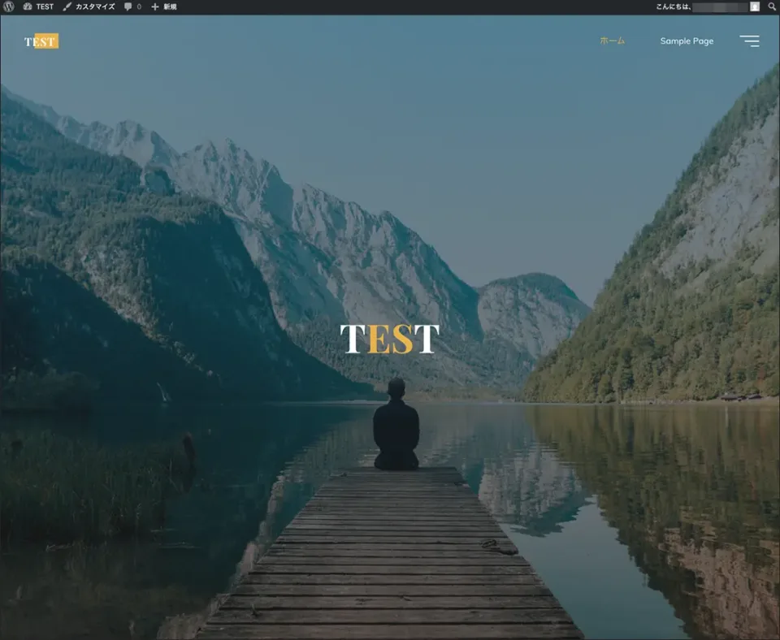Open the WordPress logo menu
The width and height of the screenshot is (780, 640).
coord(9,6)
